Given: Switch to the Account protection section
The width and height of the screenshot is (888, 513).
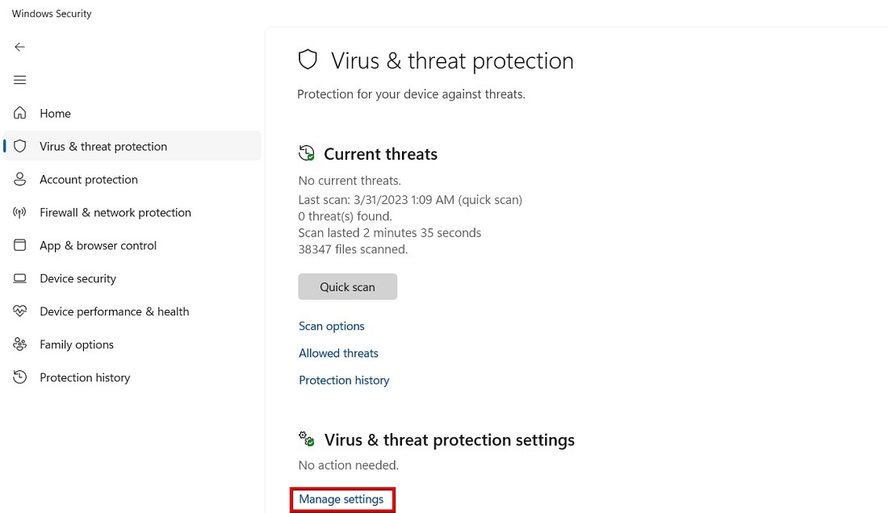Looking at the screenshot, I should pyautogui.click(x=88, y=179).
